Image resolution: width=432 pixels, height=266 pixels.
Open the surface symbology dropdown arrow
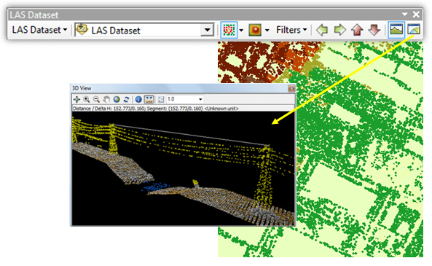pos(267,30)
